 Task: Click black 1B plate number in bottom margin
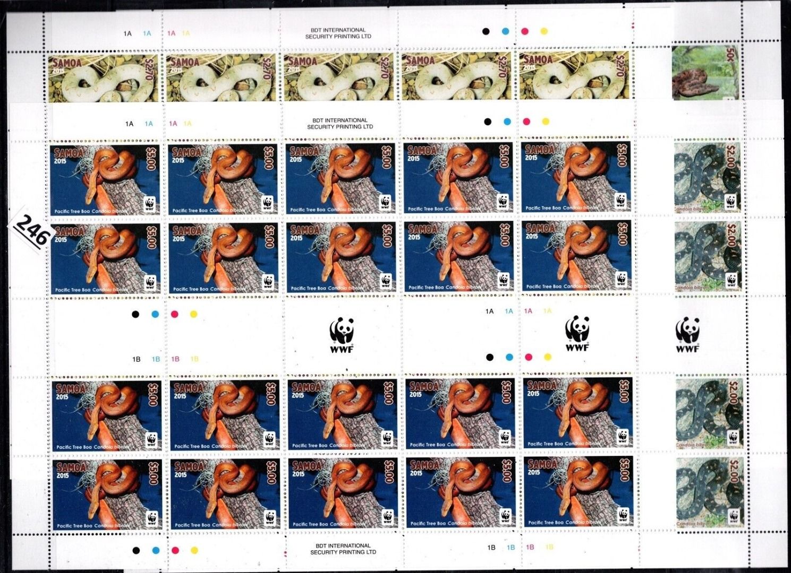[x=491, y=548]
